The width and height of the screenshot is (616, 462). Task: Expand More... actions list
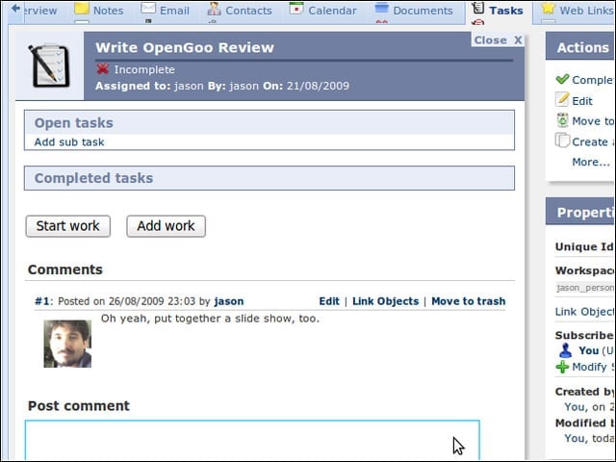click(590, 162)
